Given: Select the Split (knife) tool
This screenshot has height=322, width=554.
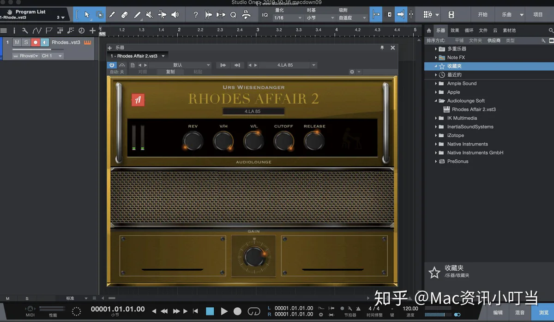Looking at the screenshot, I should [x=112, y=15].
